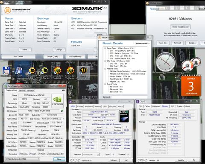Image resolution: width=205 pixels, height=164 pixels.
Task: Open the floppy disk desktop shortcut
Action: coord(6,70)
